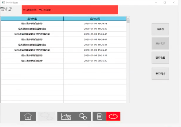The image size is (181, 127).
Task: Click the greyed-out gears icon in bottom bar
Action: (47, 116)
